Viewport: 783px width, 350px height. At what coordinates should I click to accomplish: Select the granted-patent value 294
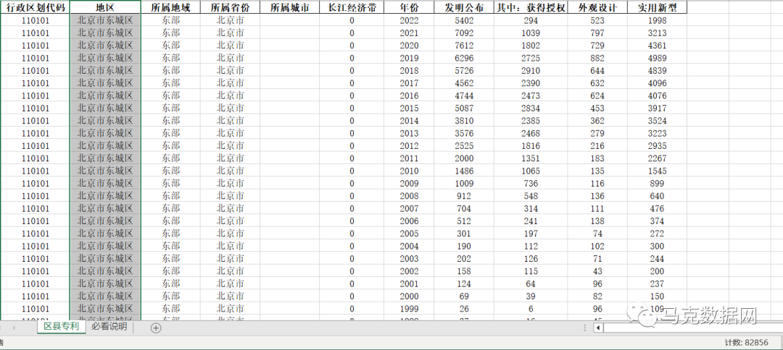pyautogui.click(x=531, y=20)
